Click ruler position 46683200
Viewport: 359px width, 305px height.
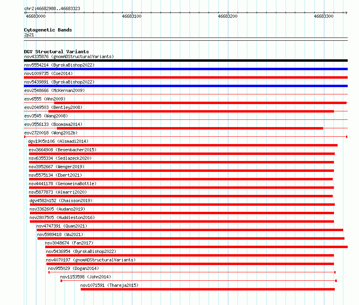coord(228,16)
